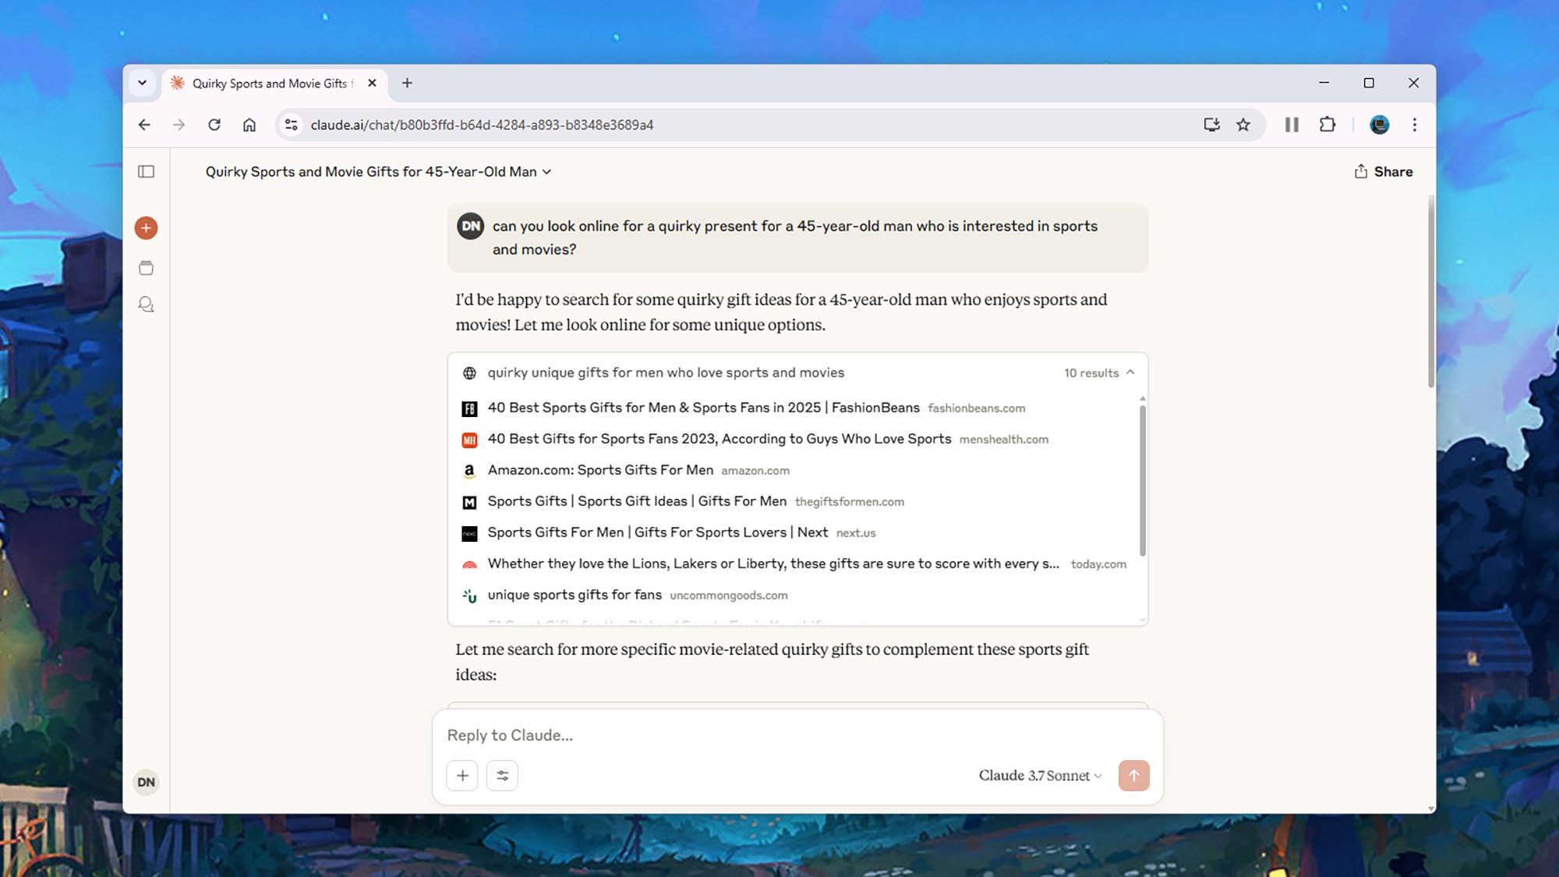Bookmark this page with the star
This screenshot has width=1559, height=877.
coord(1243,125)
